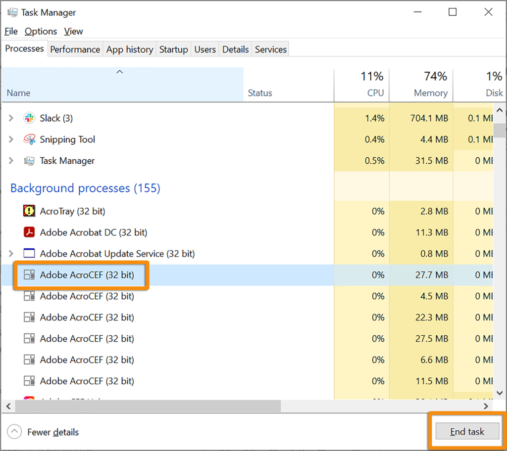Switch to the Performance tab

click(x=75, y=49)
